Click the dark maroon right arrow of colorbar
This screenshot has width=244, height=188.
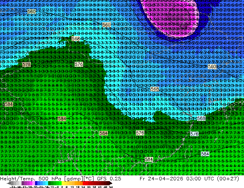click(111, 183)
